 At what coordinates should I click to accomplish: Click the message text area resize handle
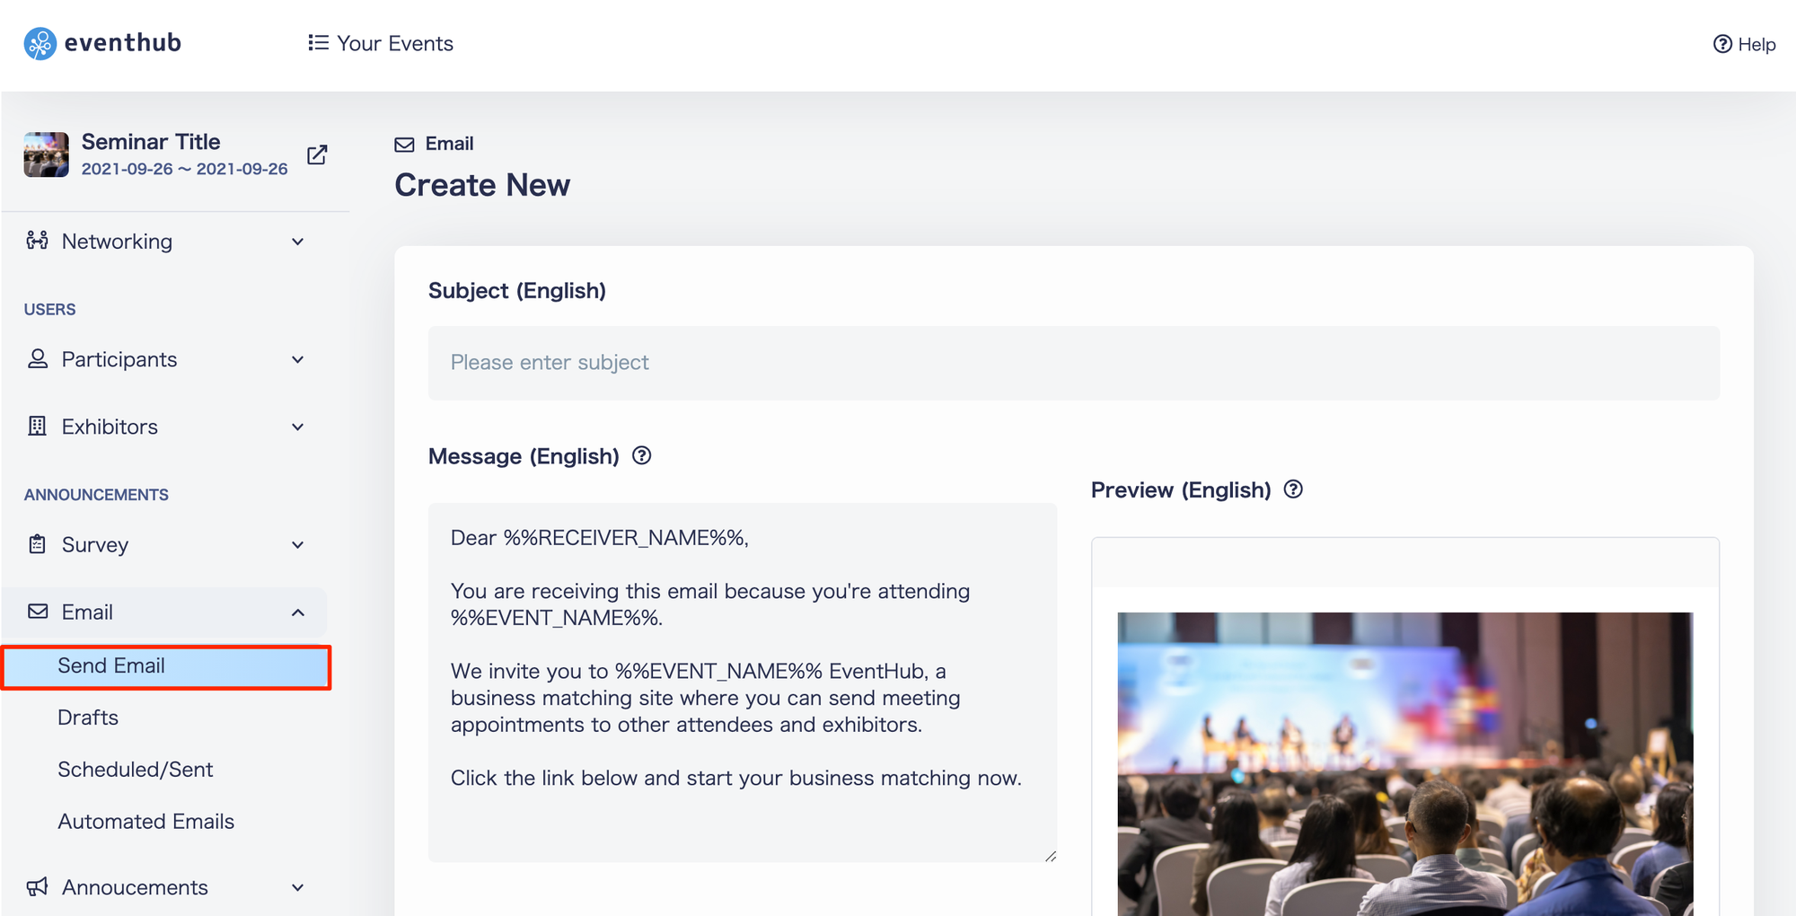click(1050, 856)
